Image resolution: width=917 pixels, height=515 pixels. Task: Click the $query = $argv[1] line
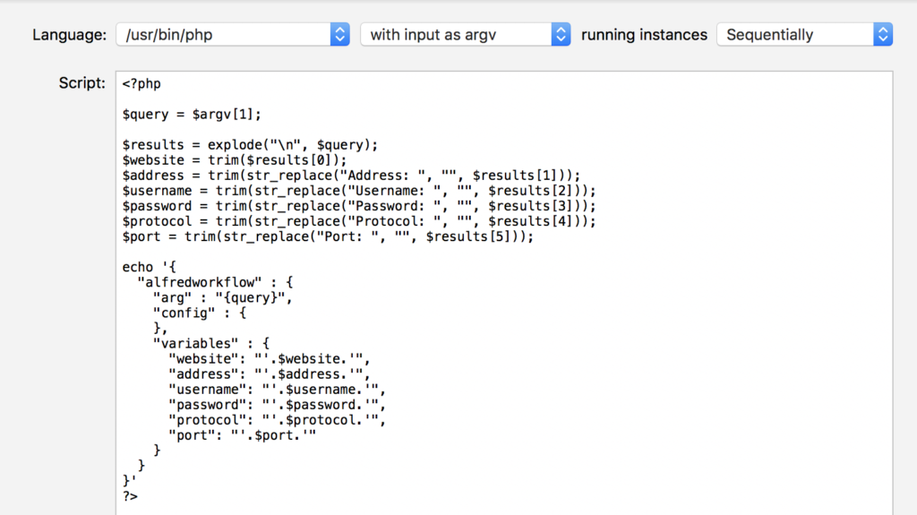click(192, 115)
